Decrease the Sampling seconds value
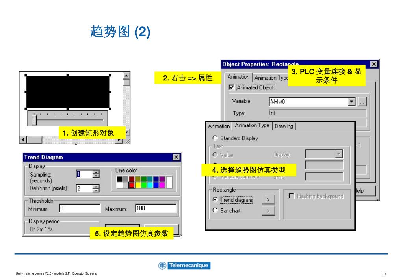The height and width of the screenshot is (279, 403). 96,176
